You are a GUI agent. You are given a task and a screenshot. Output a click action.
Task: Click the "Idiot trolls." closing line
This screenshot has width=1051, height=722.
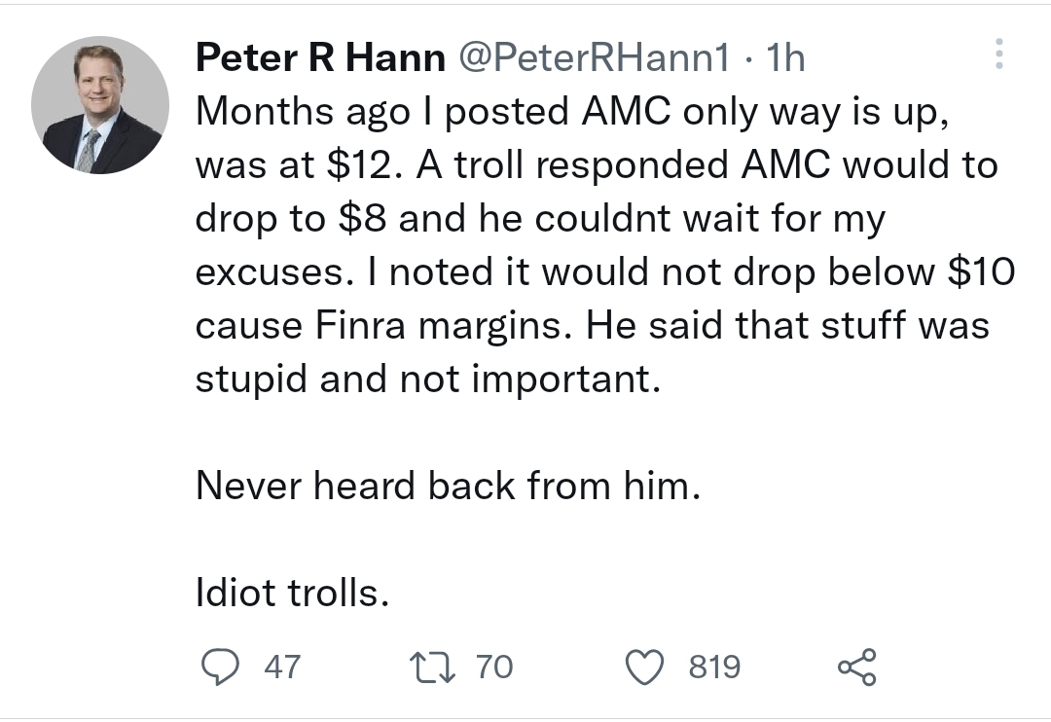tap(293, 593)
